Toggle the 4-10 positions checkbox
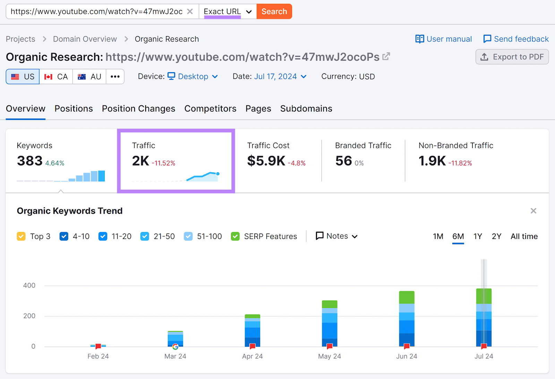Screen dimensions: 555x379 click(x=64, y=236)
